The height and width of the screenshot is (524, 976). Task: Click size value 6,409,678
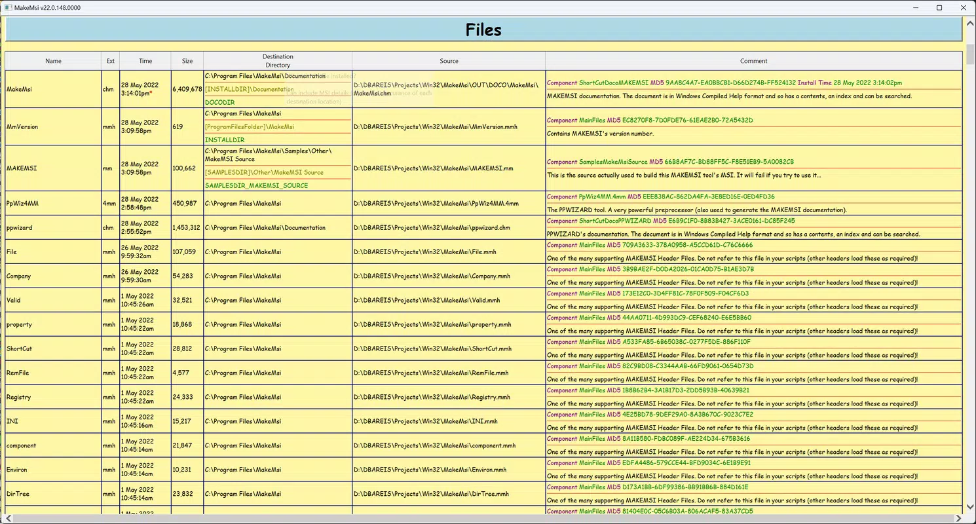tap(187, 89)
